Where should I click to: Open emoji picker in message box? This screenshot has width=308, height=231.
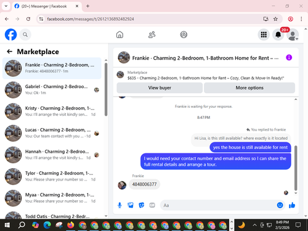point(280,205)
